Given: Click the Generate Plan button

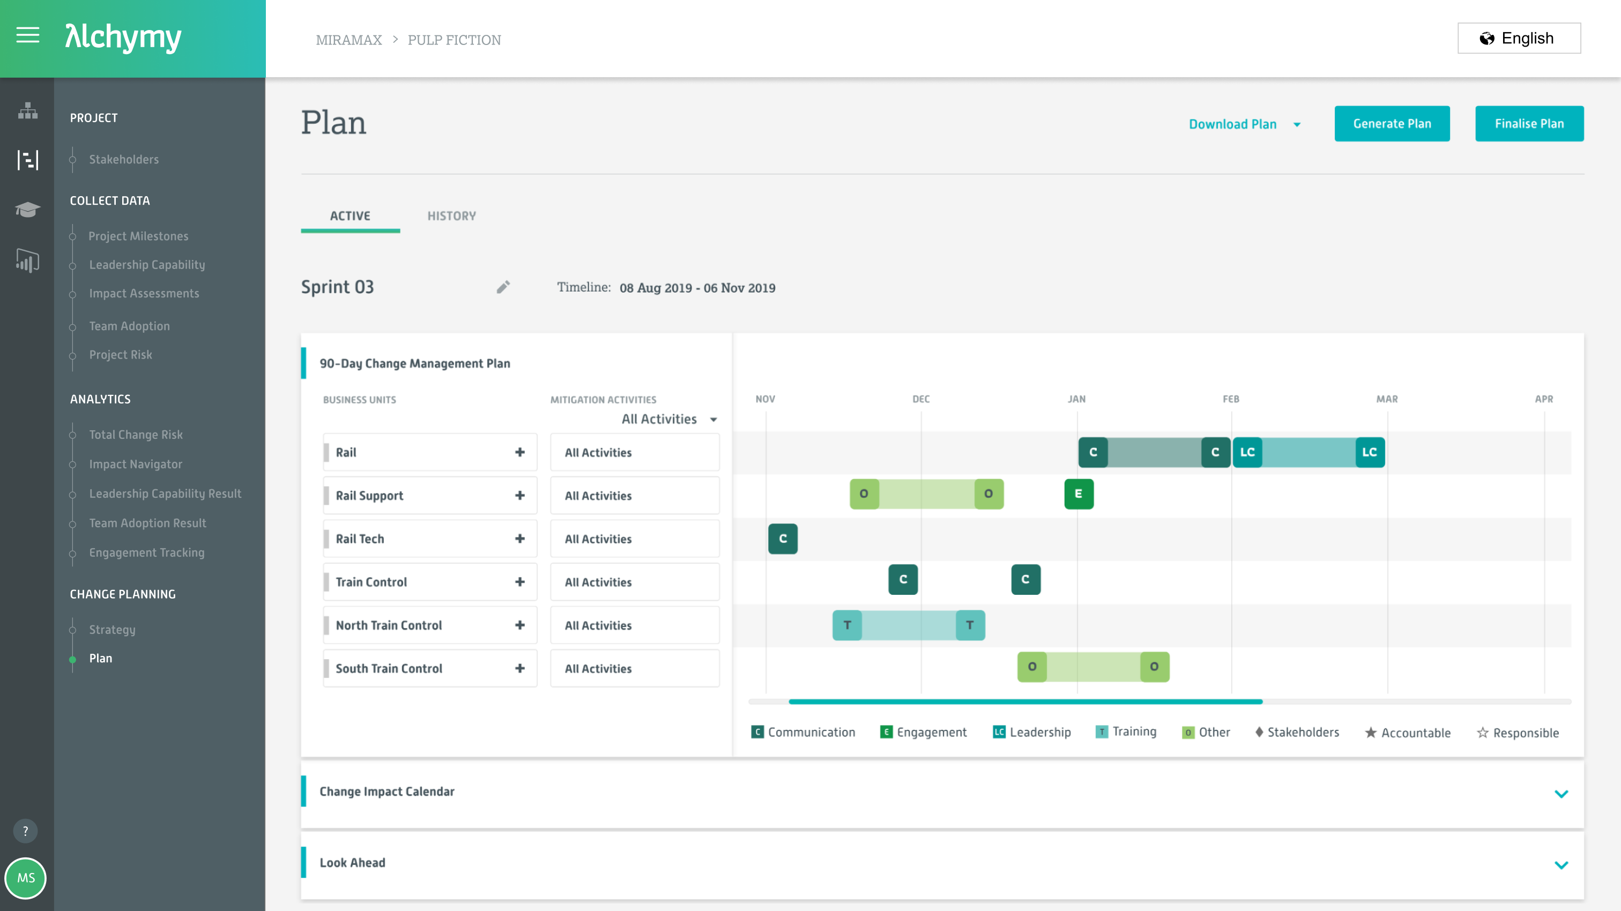Looking at the screenshot, I should [1393, 123].
